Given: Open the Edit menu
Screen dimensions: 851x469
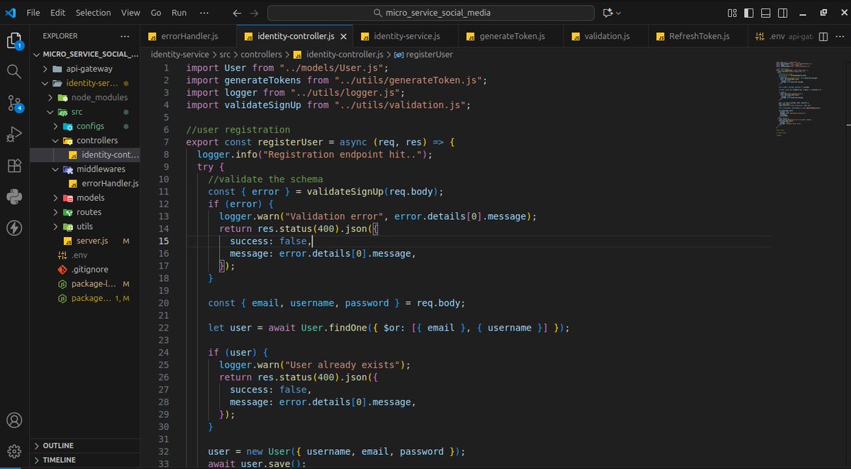Looking at the screenshot, I should coord(57,13).
